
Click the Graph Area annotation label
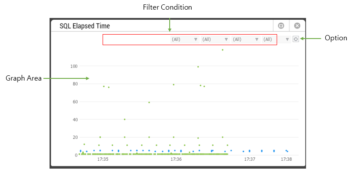(24, 78)
